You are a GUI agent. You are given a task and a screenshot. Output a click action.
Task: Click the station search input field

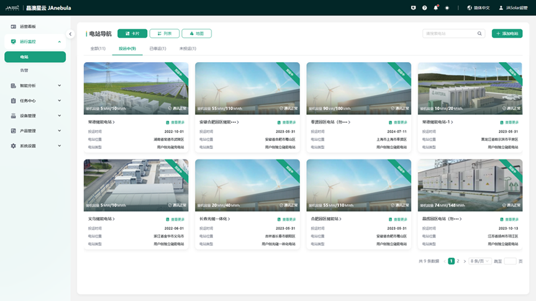[449, 34]
